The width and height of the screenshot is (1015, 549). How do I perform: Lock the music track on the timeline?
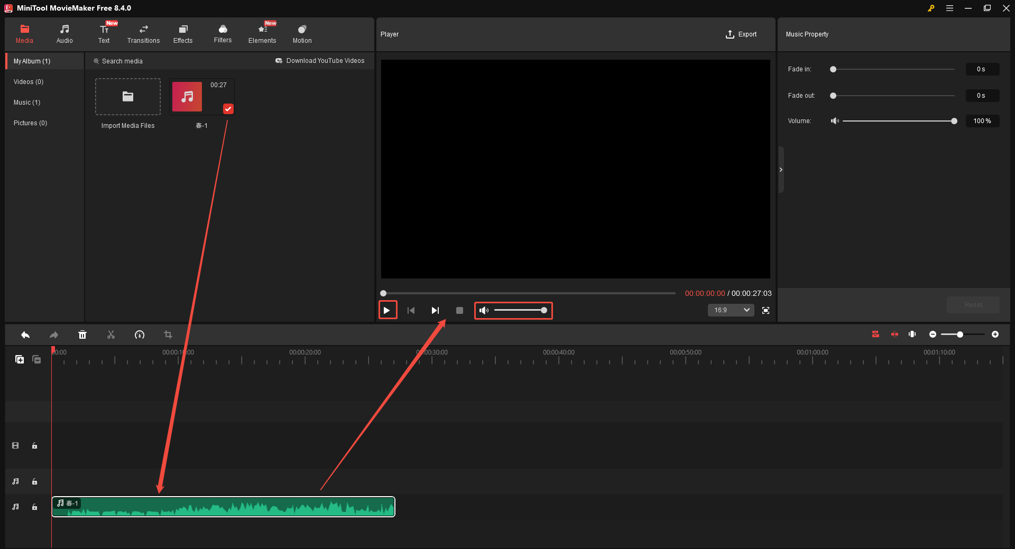[34, 506]
